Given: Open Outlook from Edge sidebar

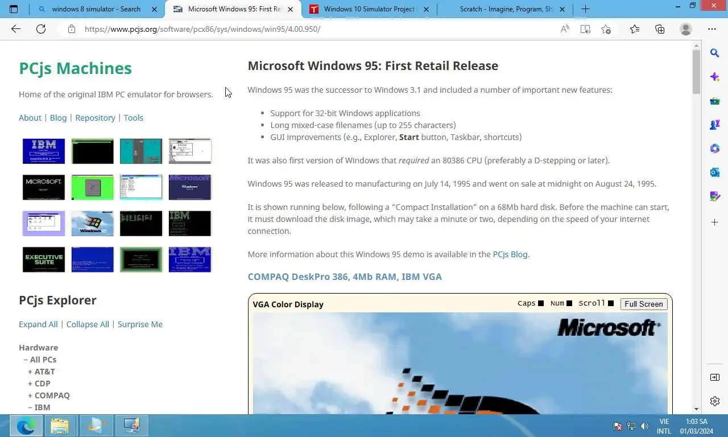Looking at the screenshot, I should [715, 172].
